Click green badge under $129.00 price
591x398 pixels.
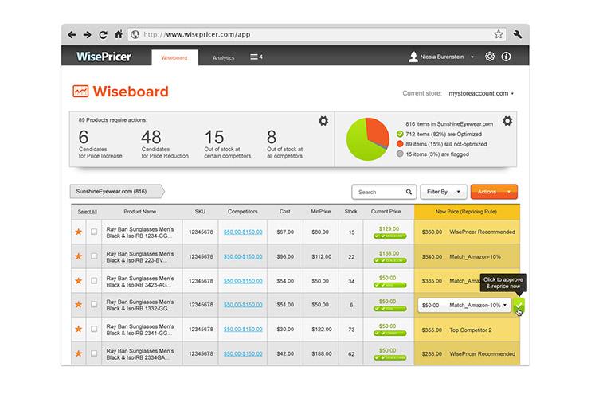(x=389, y=236)
